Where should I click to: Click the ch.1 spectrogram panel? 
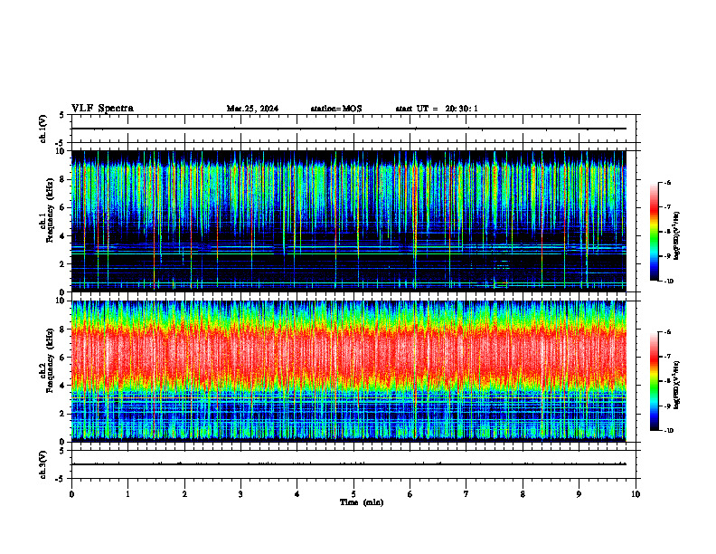349,221
